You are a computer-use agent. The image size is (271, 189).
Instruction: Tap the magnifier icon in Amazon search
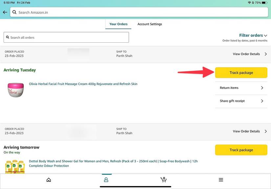click(x=14, y=12)
